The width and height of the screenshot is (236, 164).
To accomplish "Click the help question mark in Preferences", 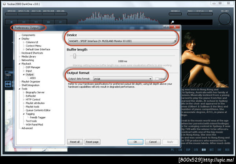I will point(166,27).
